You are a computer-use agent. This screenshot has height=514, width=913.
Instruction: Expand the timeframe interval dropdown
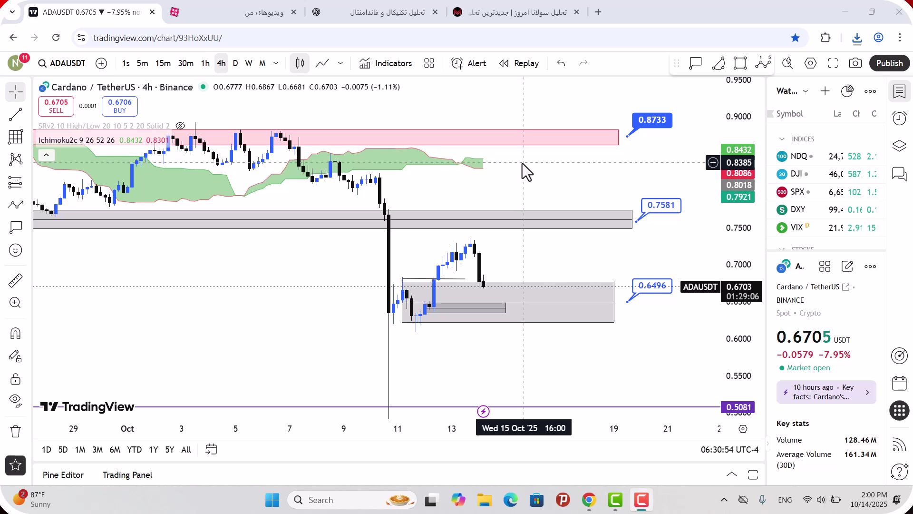click(x=276, y=63)
